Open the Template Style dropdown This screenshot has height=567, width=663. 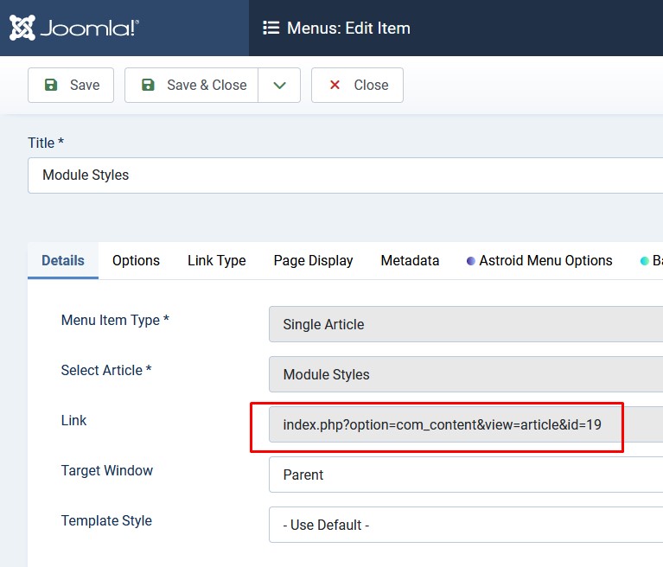(466, 525)
